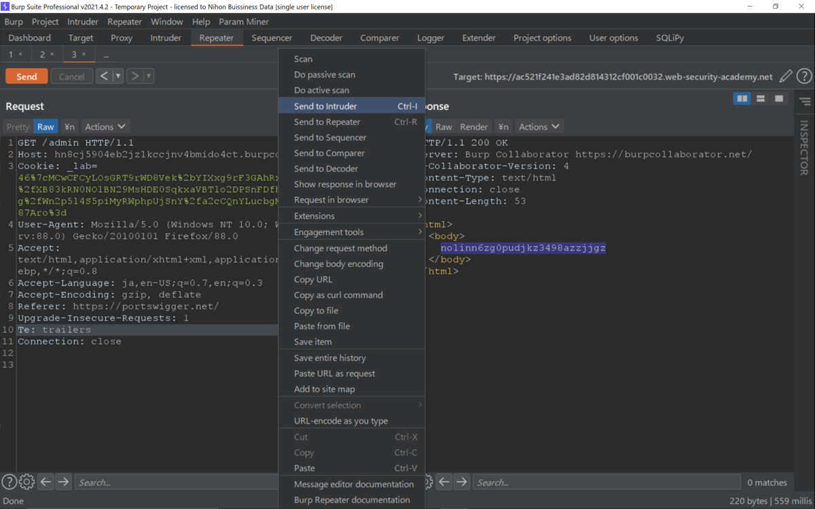
Task: Toggle request non-printable characters ¥n button
Action: 69,127
